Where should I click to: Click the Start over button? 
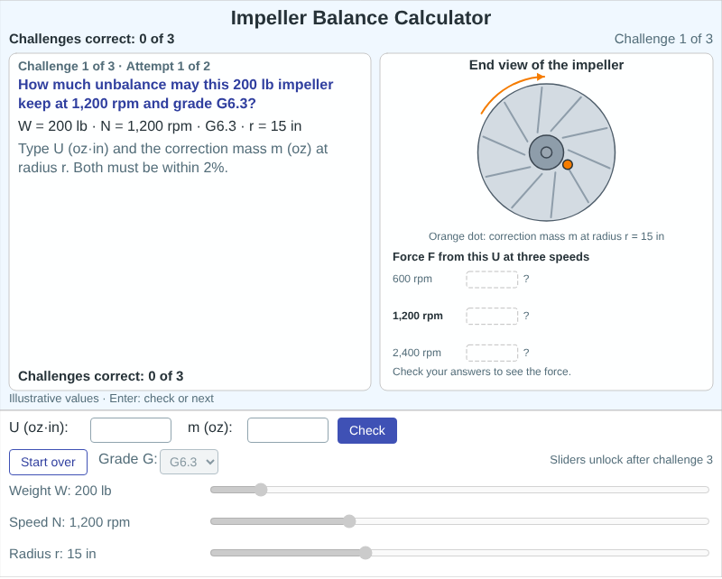click(48, 462)
